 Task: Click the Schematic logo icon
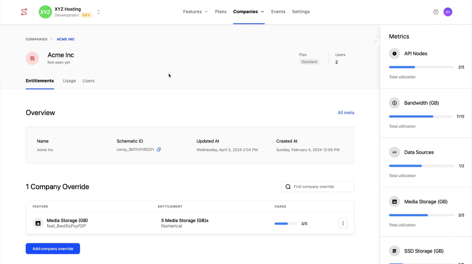[24, 12]
